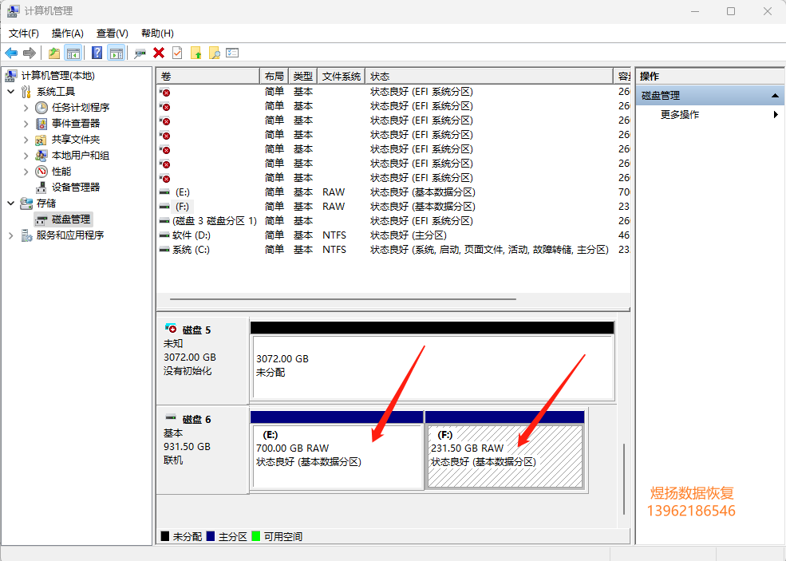
Task: Click the horizontal scrollbar under volume list
Action: 343,299
